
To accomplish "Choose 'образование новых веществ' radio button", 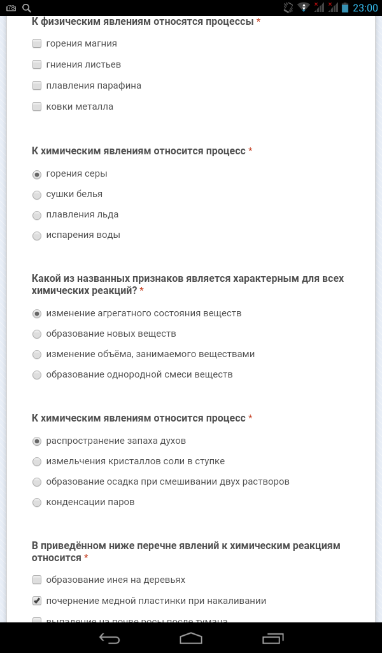I will (x=37, y=334).
